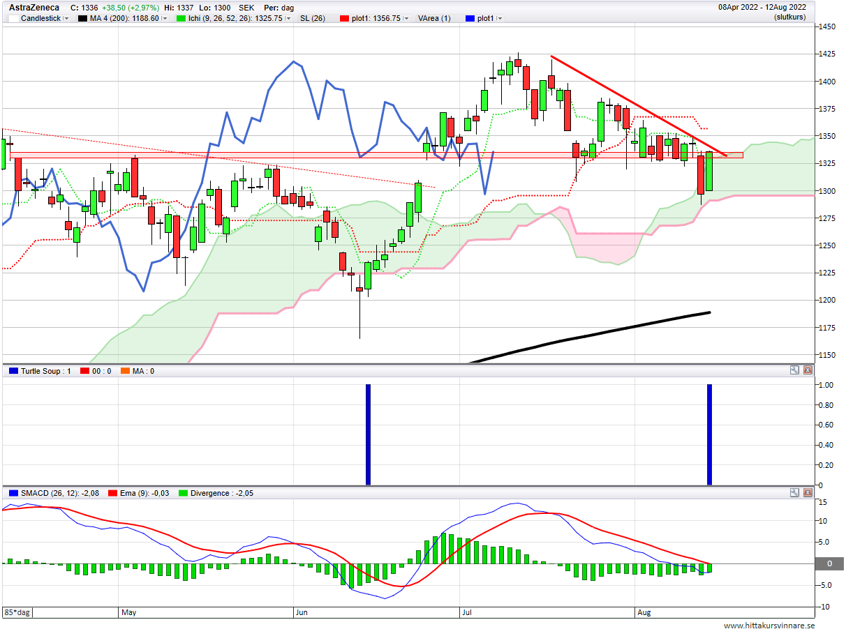Click the Jul label on time axis

click(466, 612)
